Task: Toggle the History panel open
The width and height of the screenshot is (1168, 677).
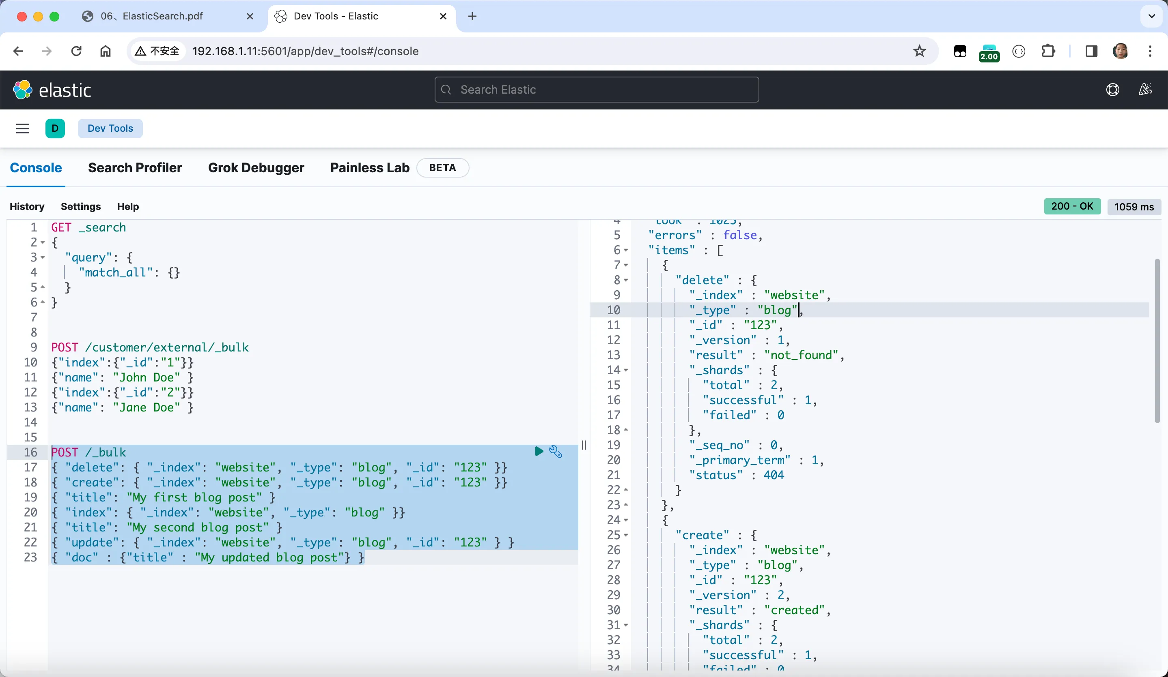Action: tap(26, 206)
